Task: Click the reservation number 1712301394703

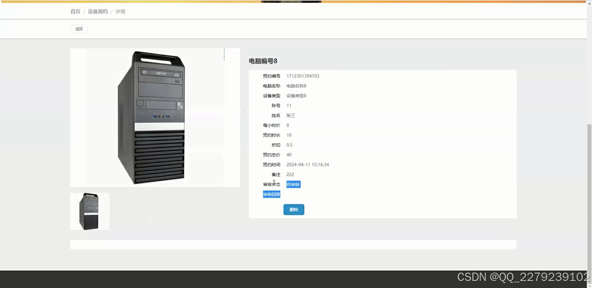Action: coord(303,76)
